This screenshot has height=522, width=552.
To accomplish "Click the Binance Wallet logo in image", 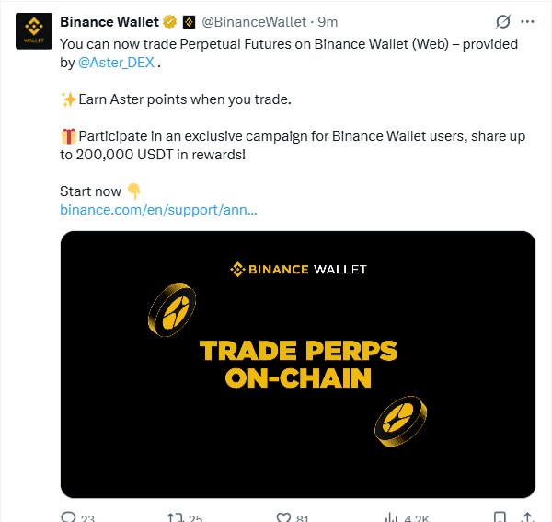I will [298, 269].
